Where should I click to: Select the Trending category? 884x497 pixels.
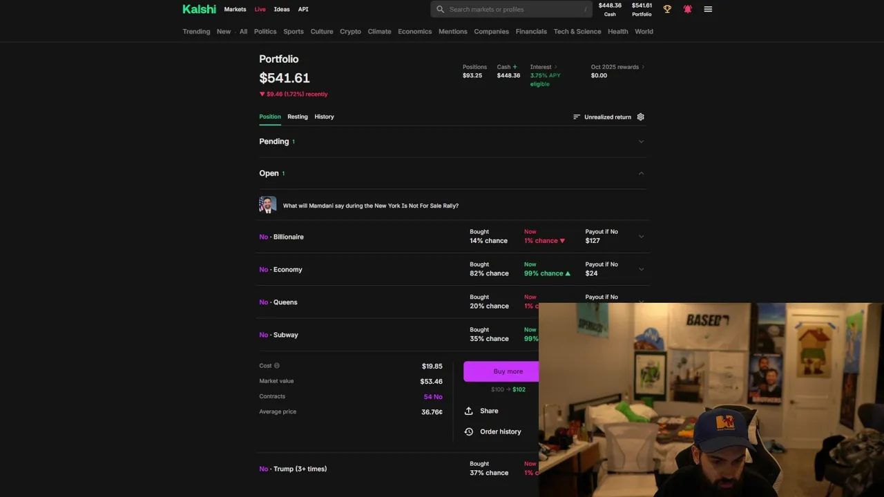(x=196, y=31)
